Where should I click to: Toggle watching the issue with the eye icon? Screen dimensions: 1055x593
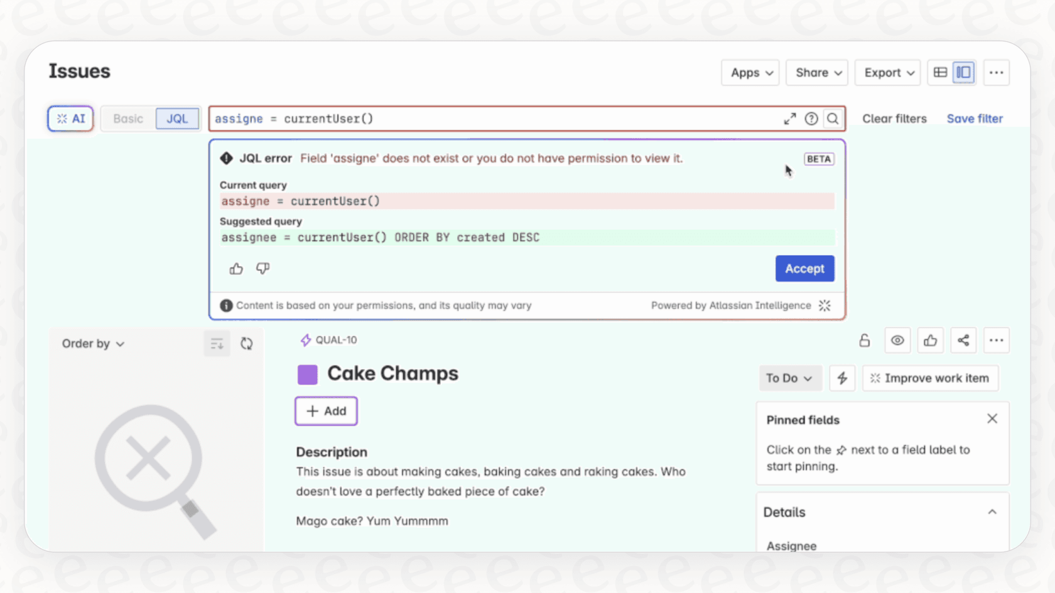point(897,340)
